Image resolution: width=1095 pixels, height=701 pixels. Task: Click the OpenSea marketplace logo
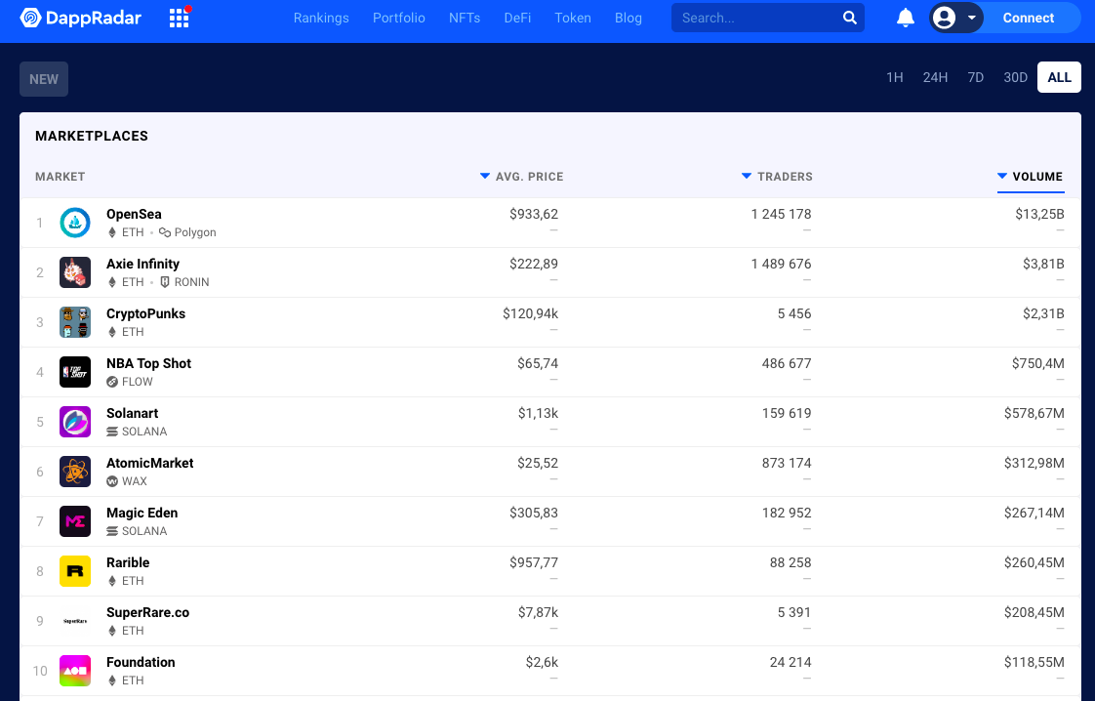pos(75,223)
